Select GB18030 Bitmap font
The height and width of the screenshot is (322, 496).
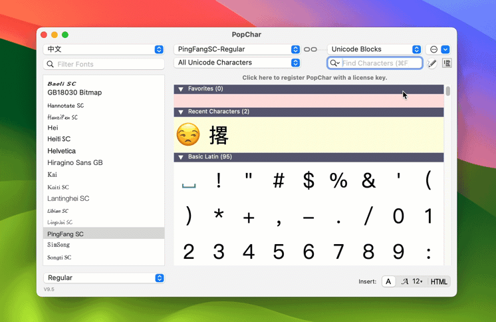[74, 92]
